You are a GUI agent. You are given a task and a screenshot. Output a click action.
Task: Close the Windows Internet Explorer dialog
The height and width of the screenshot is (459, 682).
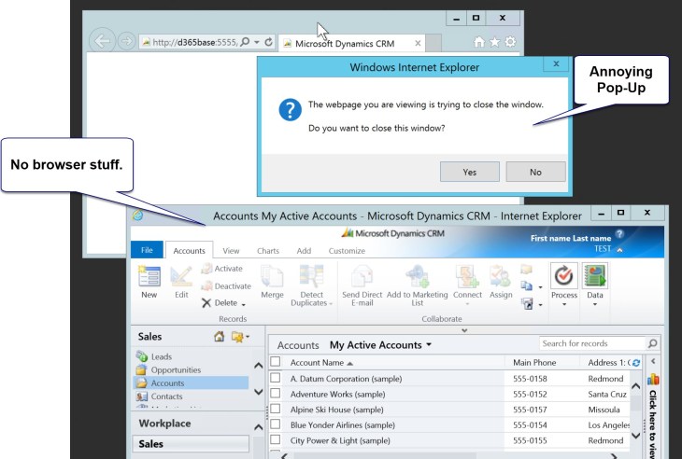556,64
